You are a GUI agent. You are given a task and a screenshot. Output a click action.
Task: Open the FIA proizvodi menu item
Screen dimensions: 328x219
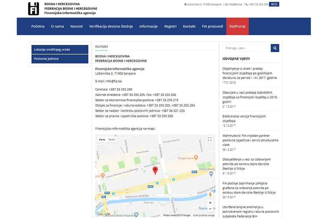click(212, 26)
